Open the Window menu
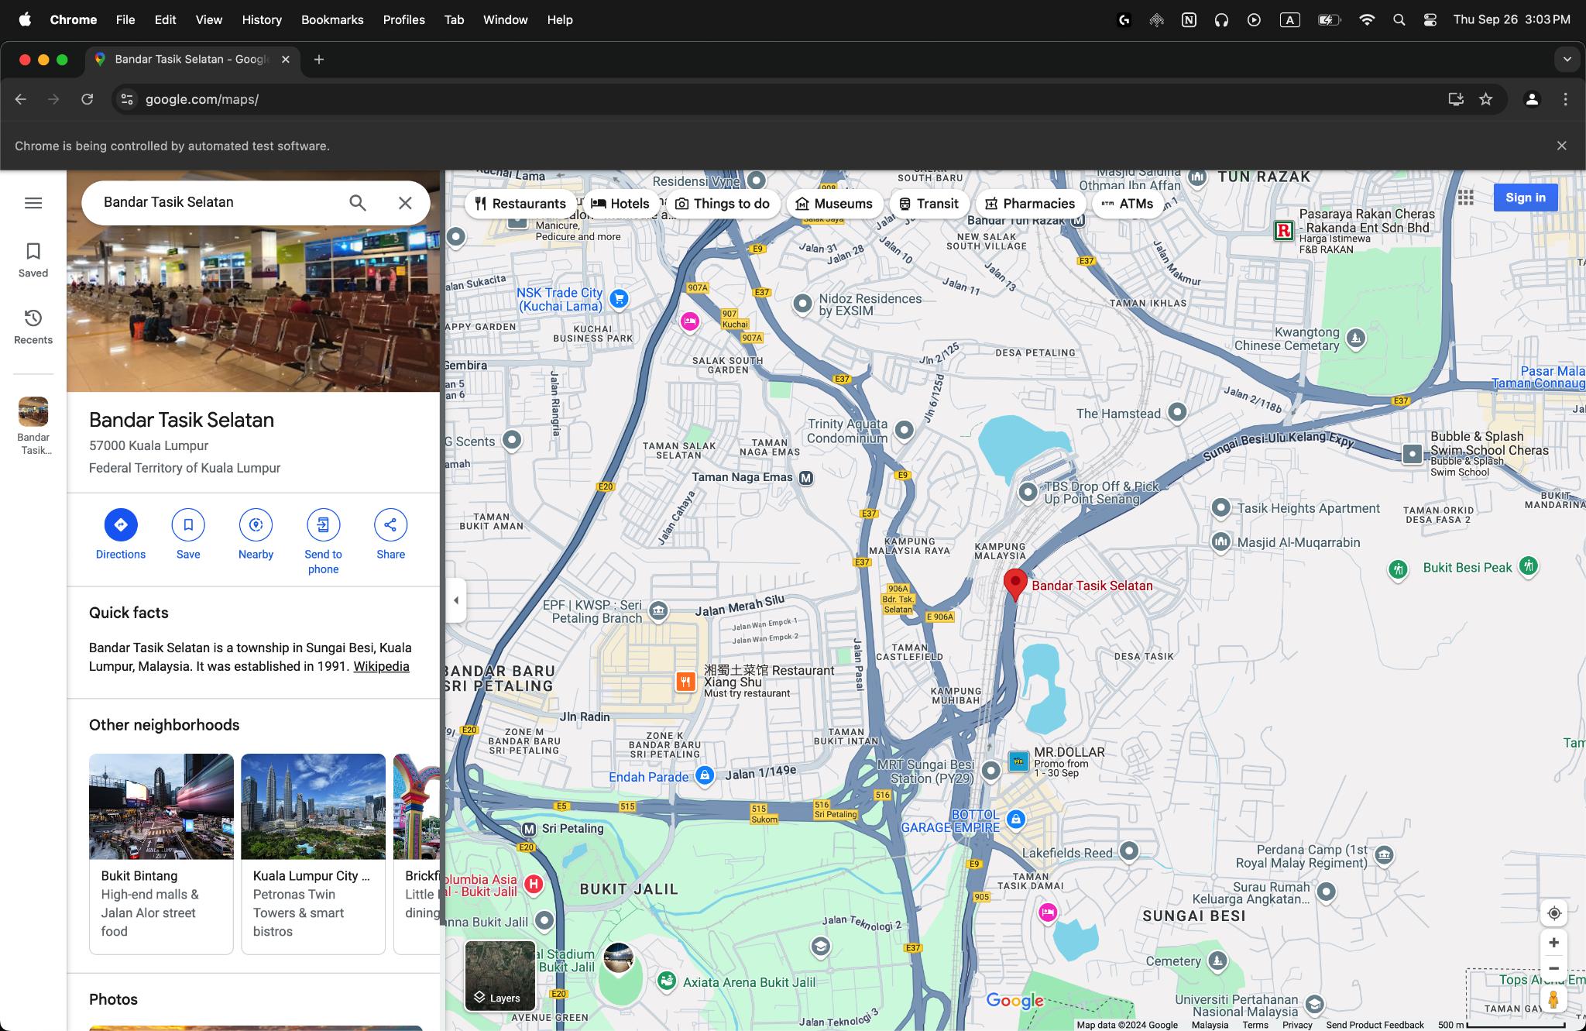The image size is (1586, 1031). [505, 20]
